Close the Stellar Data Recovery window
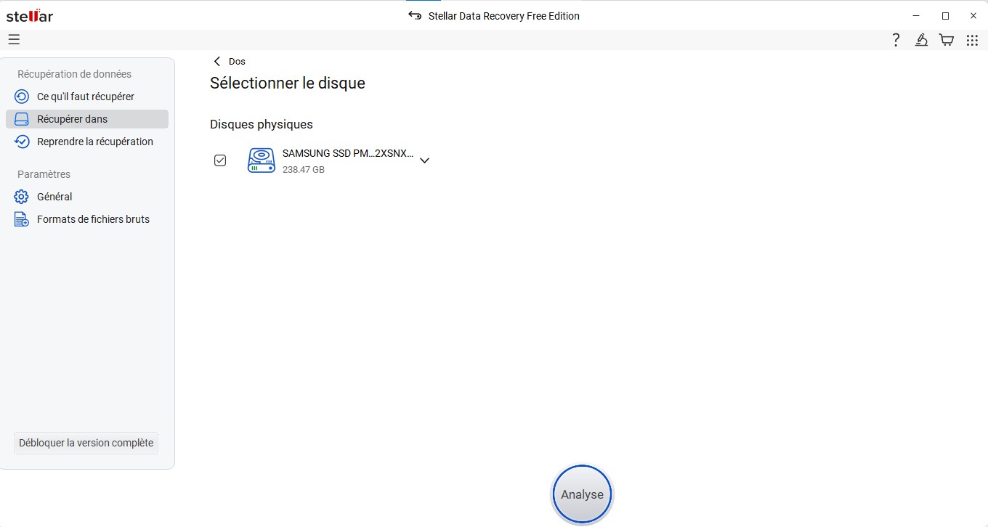 [x=973, y=15]
